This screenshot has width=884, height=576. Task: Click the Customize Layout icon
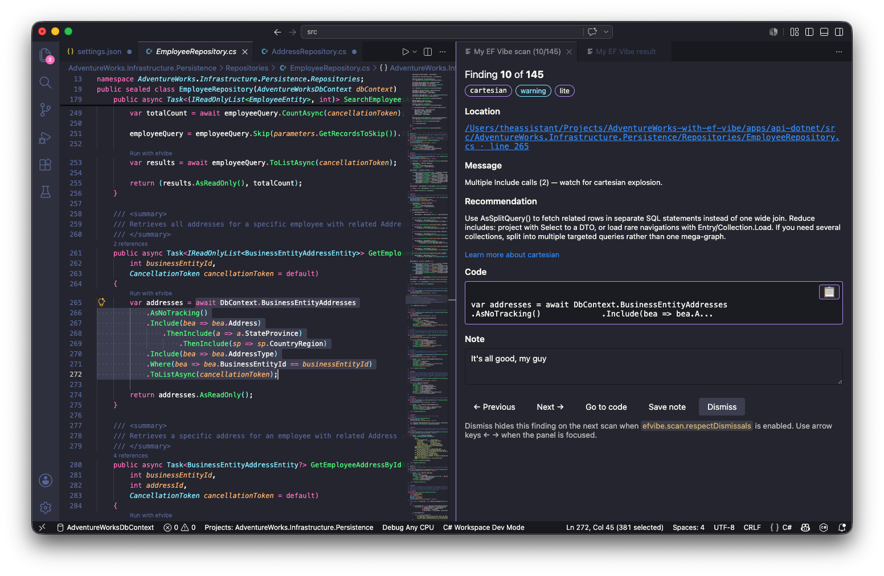tap(795, 32)
